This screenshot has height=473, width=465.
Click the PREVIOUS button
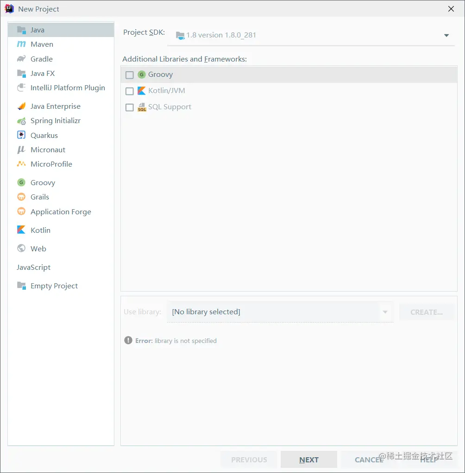[x=249, y=460]
